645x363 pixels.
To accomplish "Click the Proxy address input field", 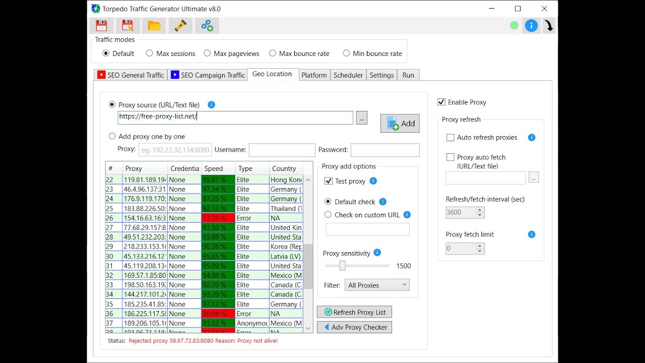I will point(175,150).
